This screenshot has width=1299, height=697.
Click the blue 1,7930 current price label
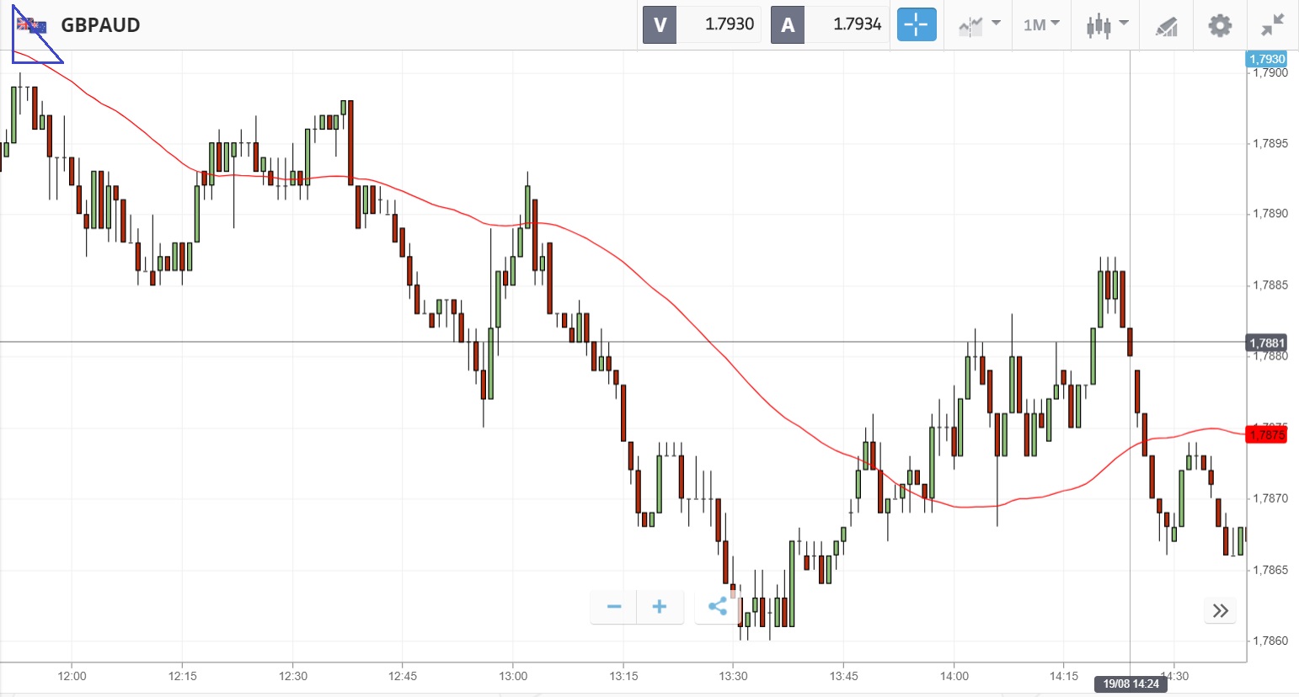coord(1267,59)
